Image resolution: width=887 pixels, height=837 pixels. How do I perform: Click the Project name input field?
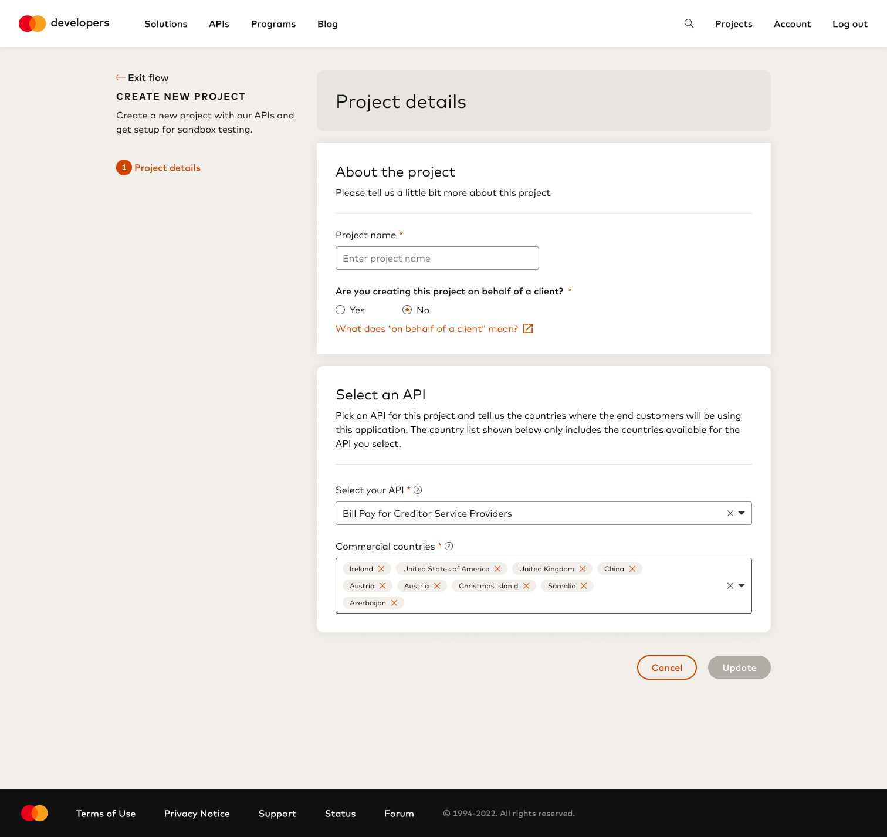(437, 258)
